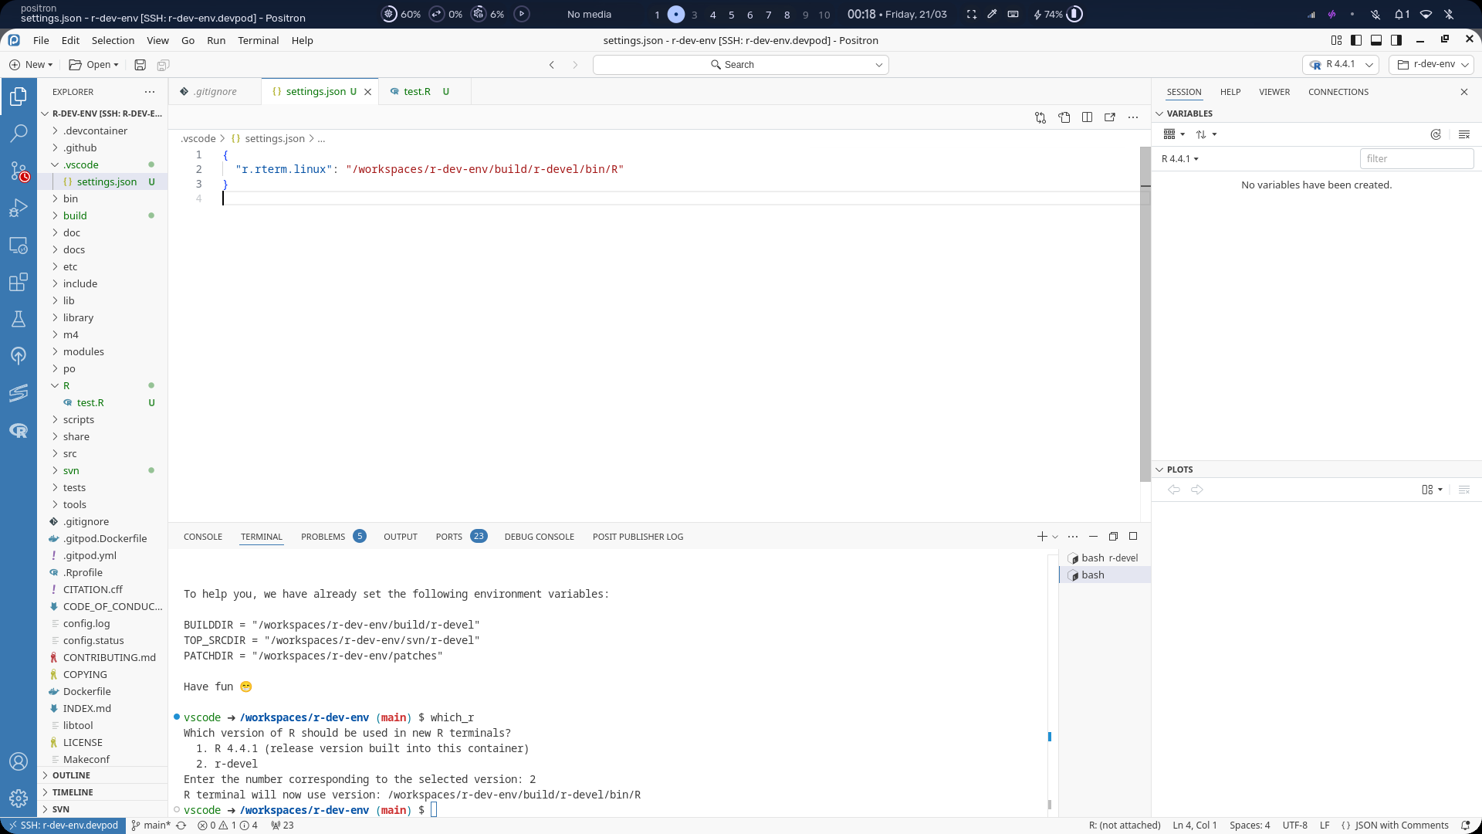Expand the .devcontainer folder
This screenshot has width=1482, height=834.
tap(102, 131)
